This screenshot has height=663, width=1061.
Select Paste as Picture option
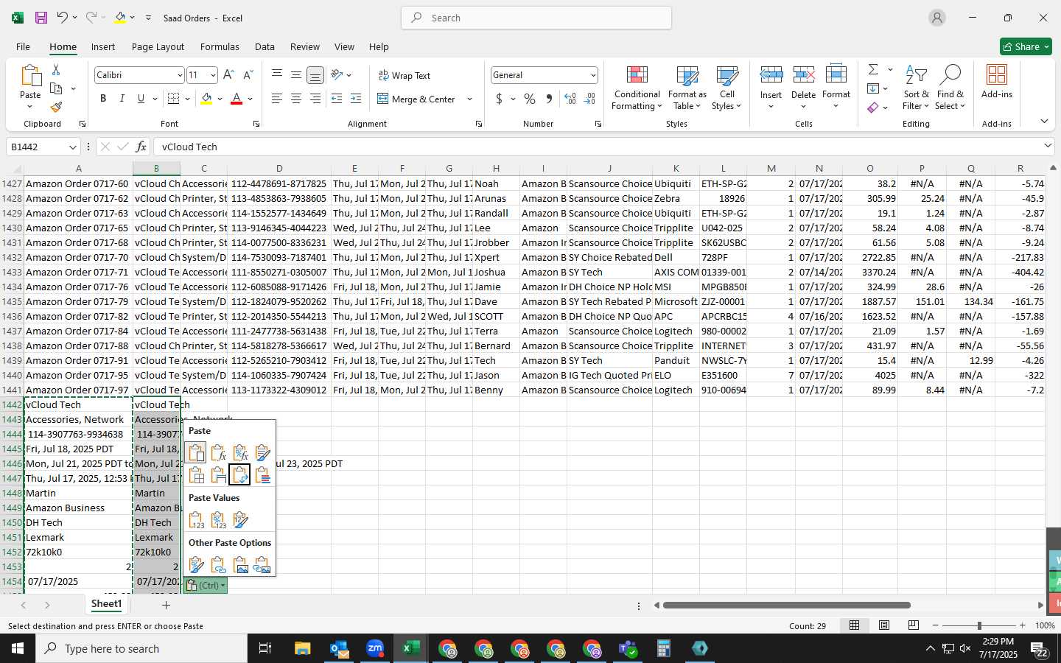point(240,565)
